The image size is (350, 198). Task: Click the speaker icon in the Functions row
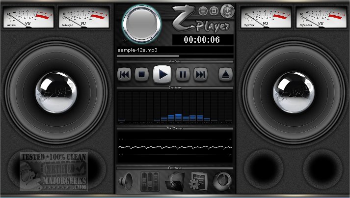(126, 181)
